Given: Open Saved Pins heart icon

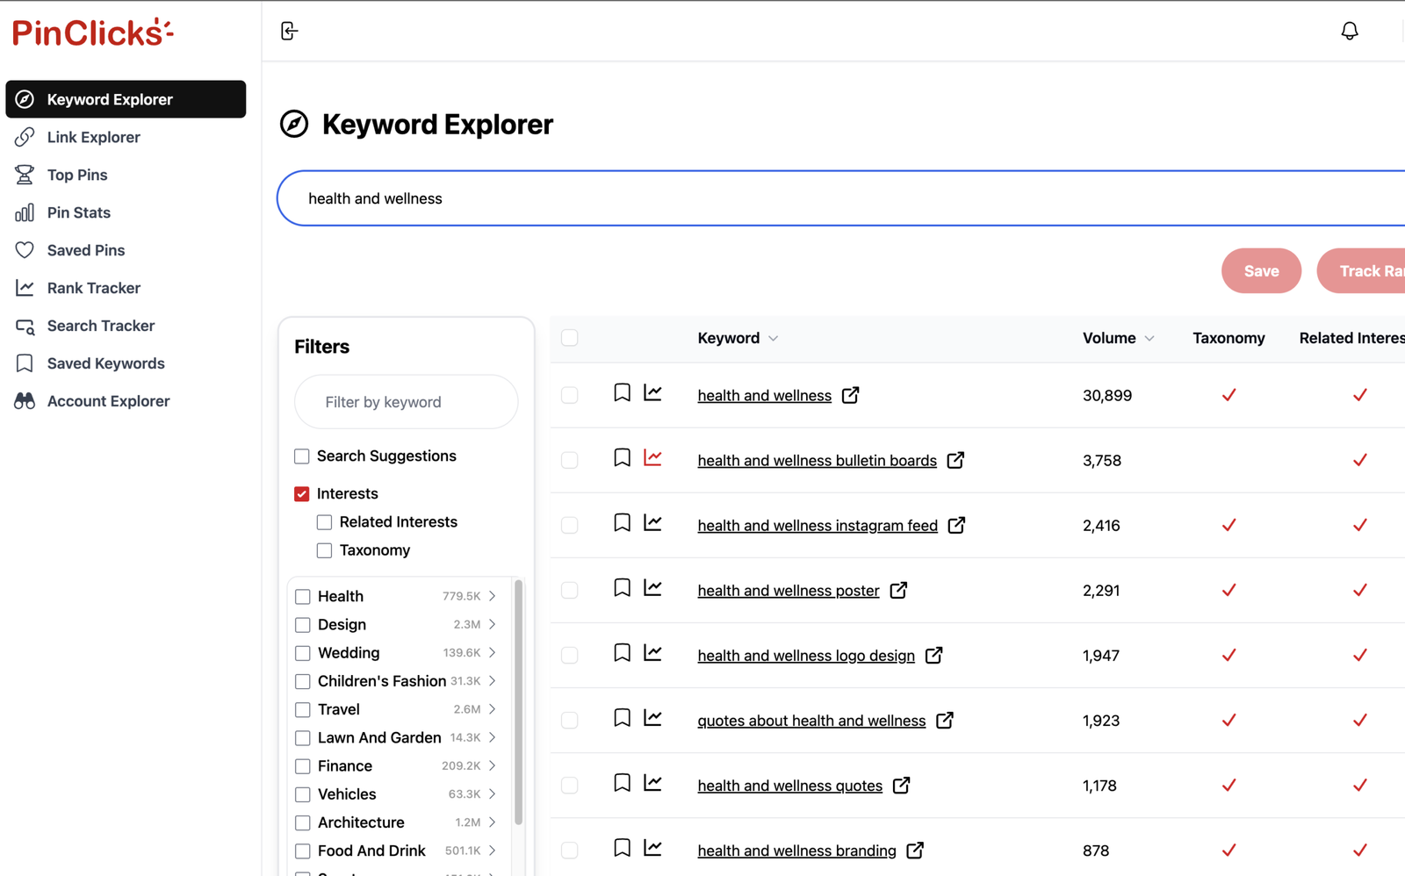Looking at the screenshot, I should pyautogui.click(x=25, y=250).
